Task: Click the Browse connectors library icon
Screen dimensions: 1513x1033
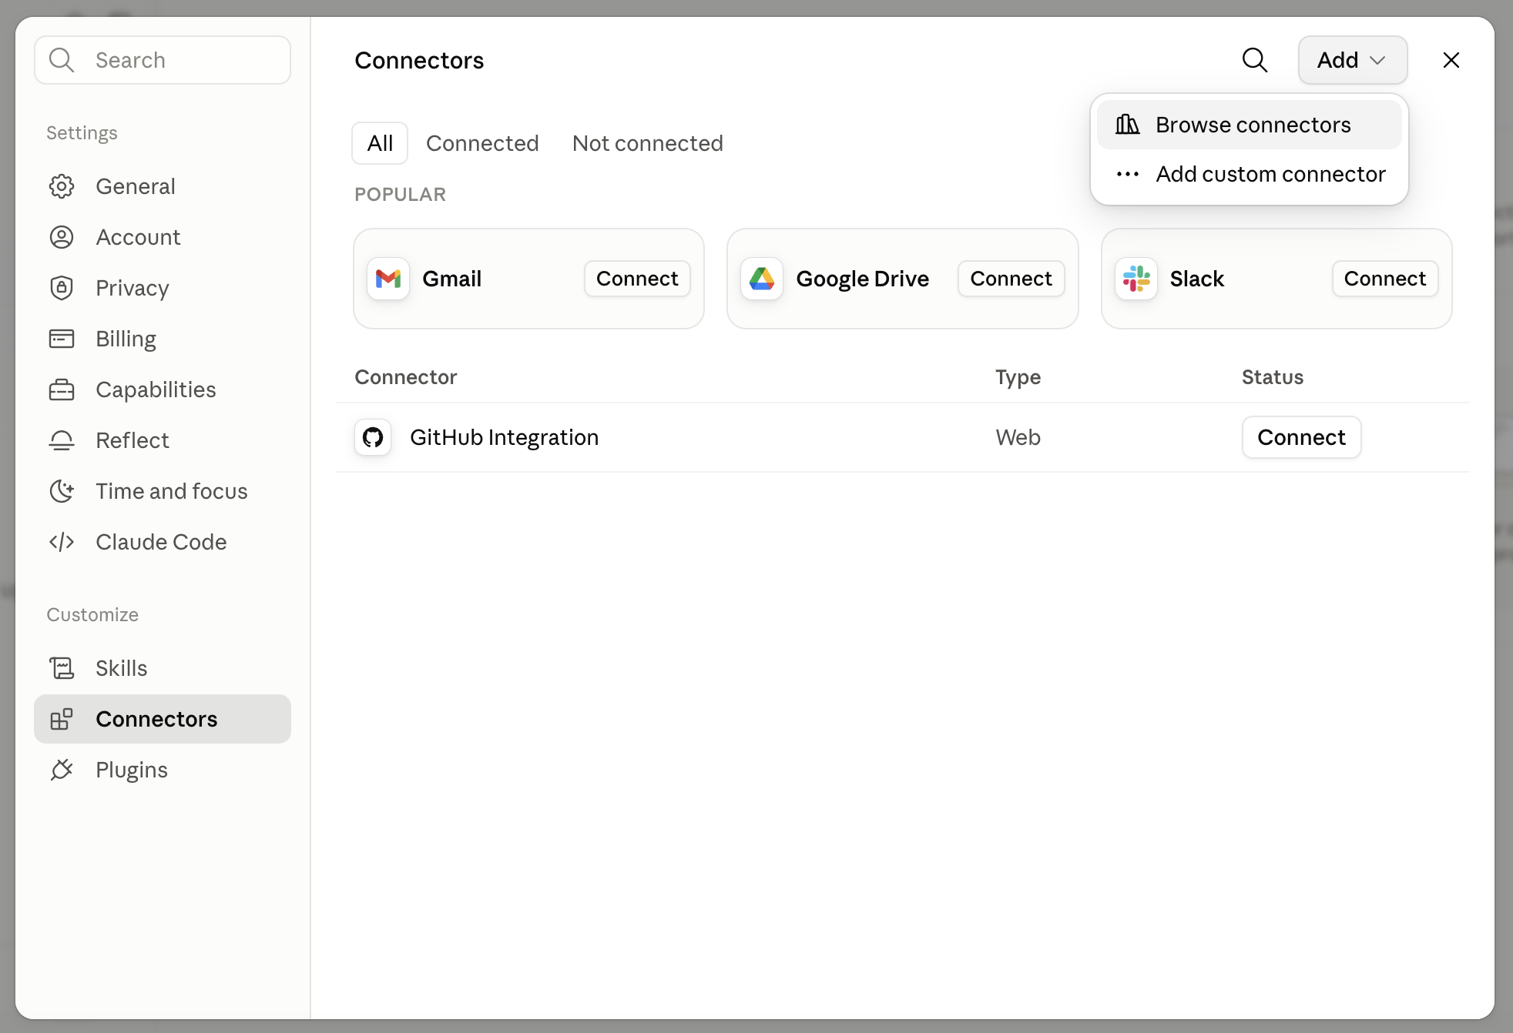Action: point(1128,125)
